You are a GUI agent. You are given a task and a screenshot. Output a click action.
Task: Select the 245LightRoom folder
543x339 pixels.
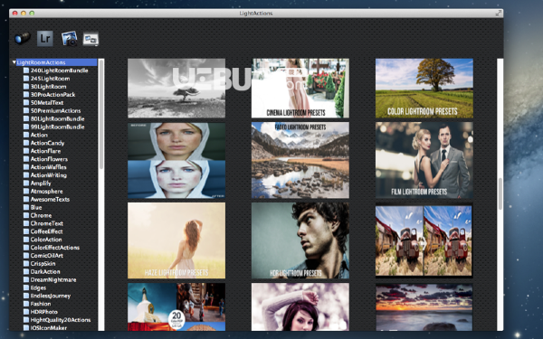46,79
